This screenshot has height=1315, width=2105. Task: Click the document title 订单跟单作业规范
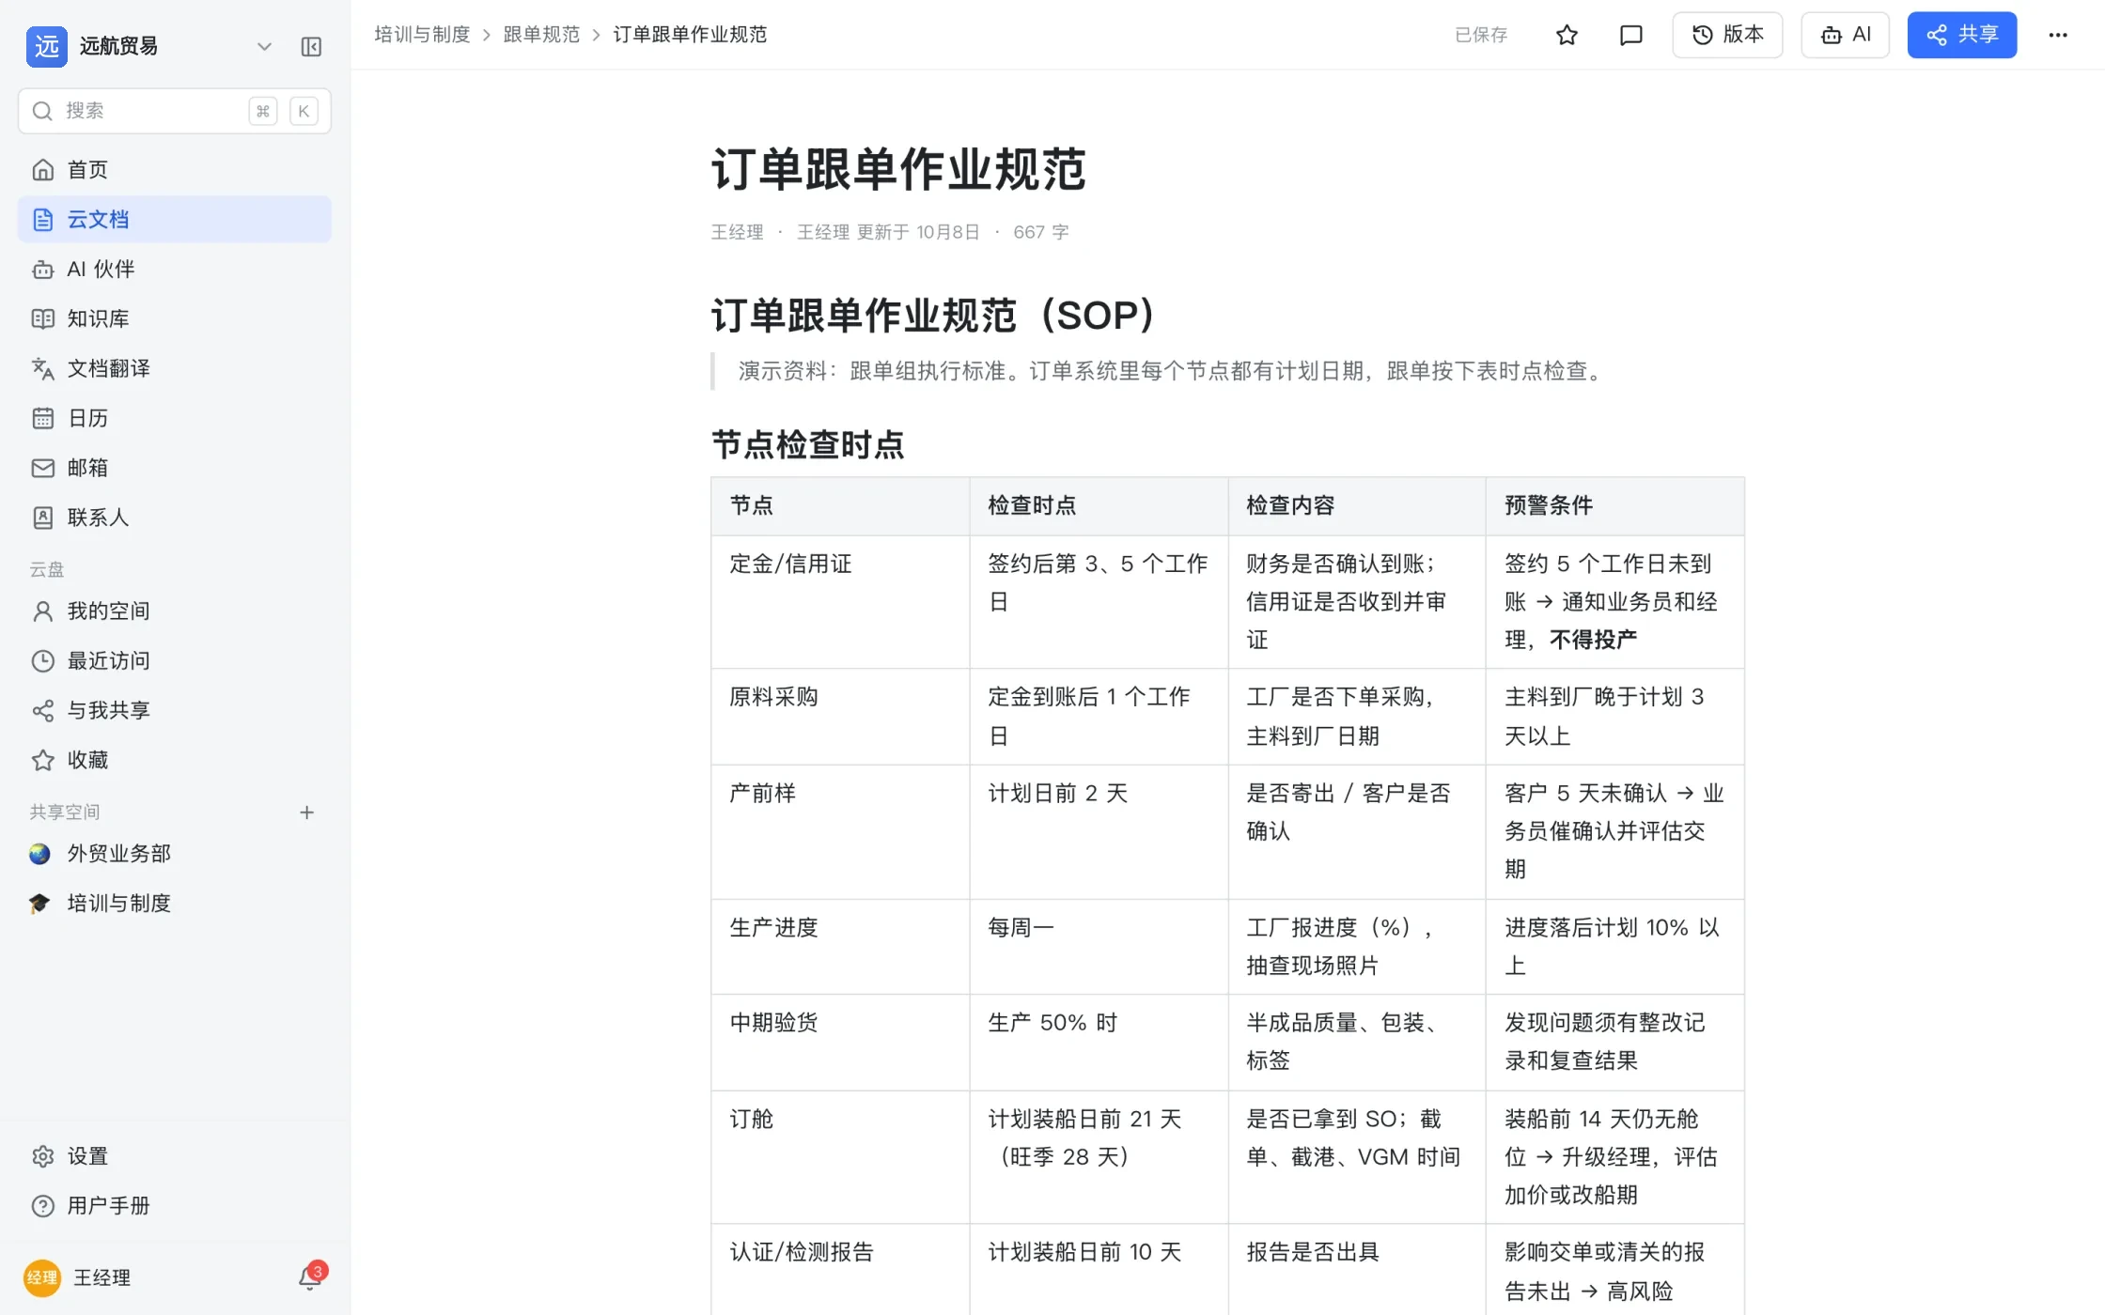click(x=898, y=170)
